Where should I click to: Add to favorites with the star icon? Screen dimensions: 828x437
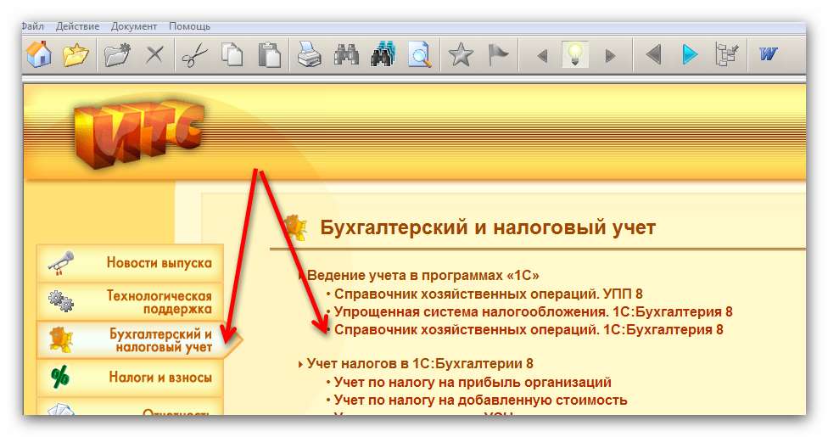(x=461, y=54)
